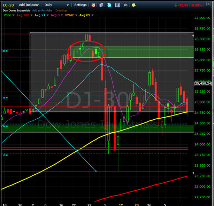Screen dimensions: 214x206
Task: Open the yellow sticky note icon
Action: 133,5
